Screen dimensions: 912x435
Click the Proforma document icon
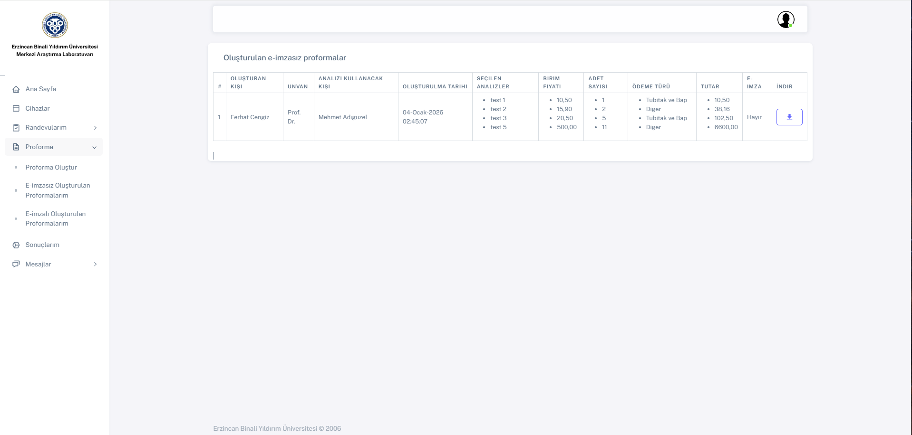[16, 147]
